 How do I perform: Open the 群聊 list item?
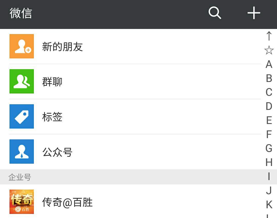coord(52,82)
